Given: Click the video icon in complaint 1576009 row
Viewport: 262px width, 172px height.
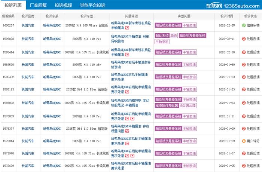Looking at the screenshot, I should [x=132, y=119].
